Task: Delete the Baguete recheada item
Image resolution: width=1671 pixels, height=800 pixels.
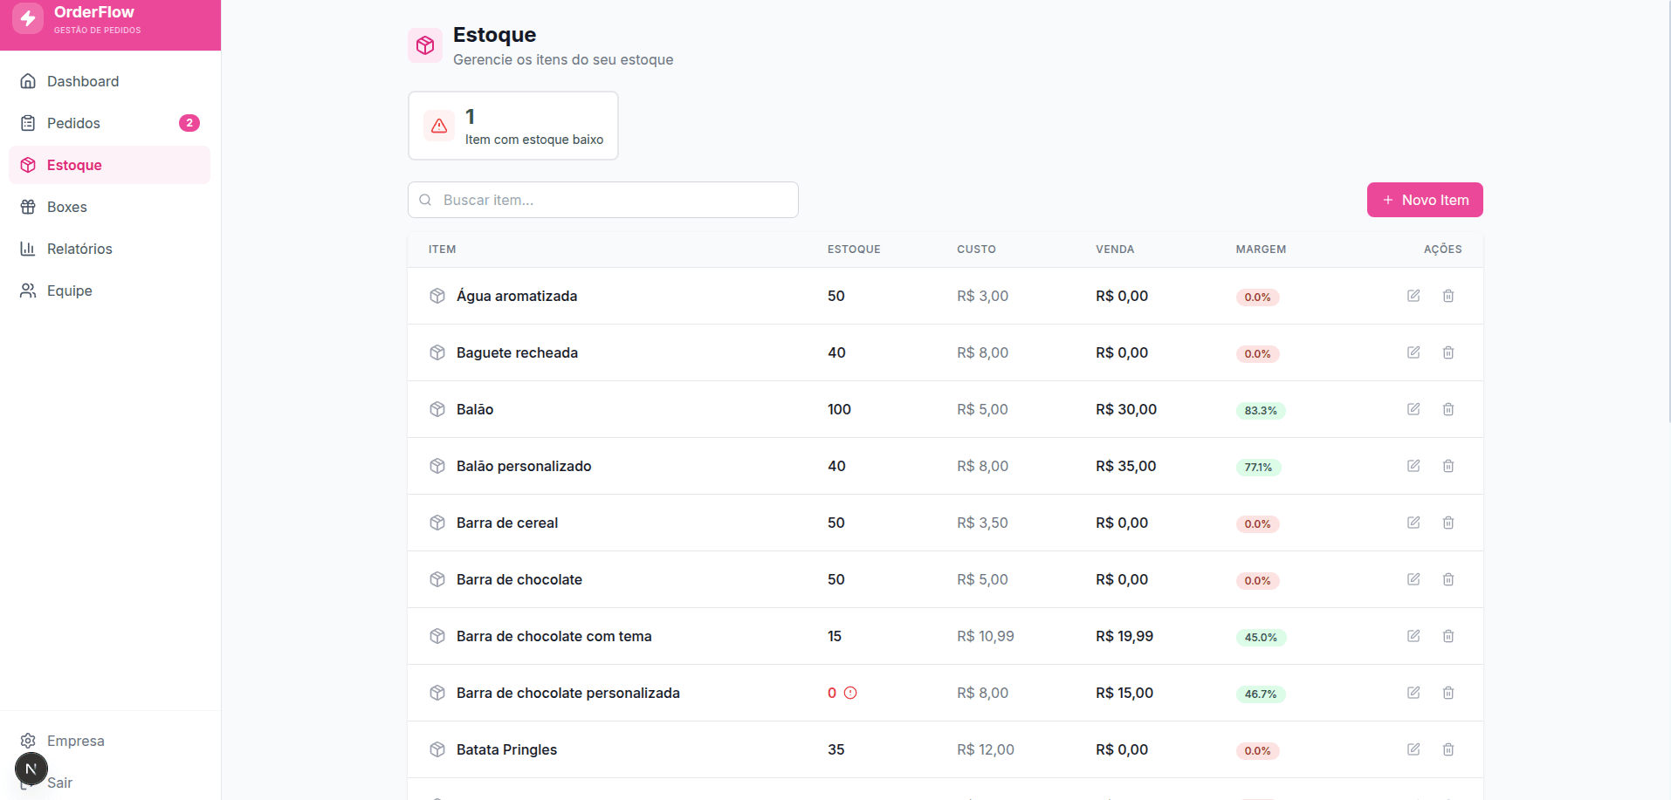Action: tap(1448, 352)
